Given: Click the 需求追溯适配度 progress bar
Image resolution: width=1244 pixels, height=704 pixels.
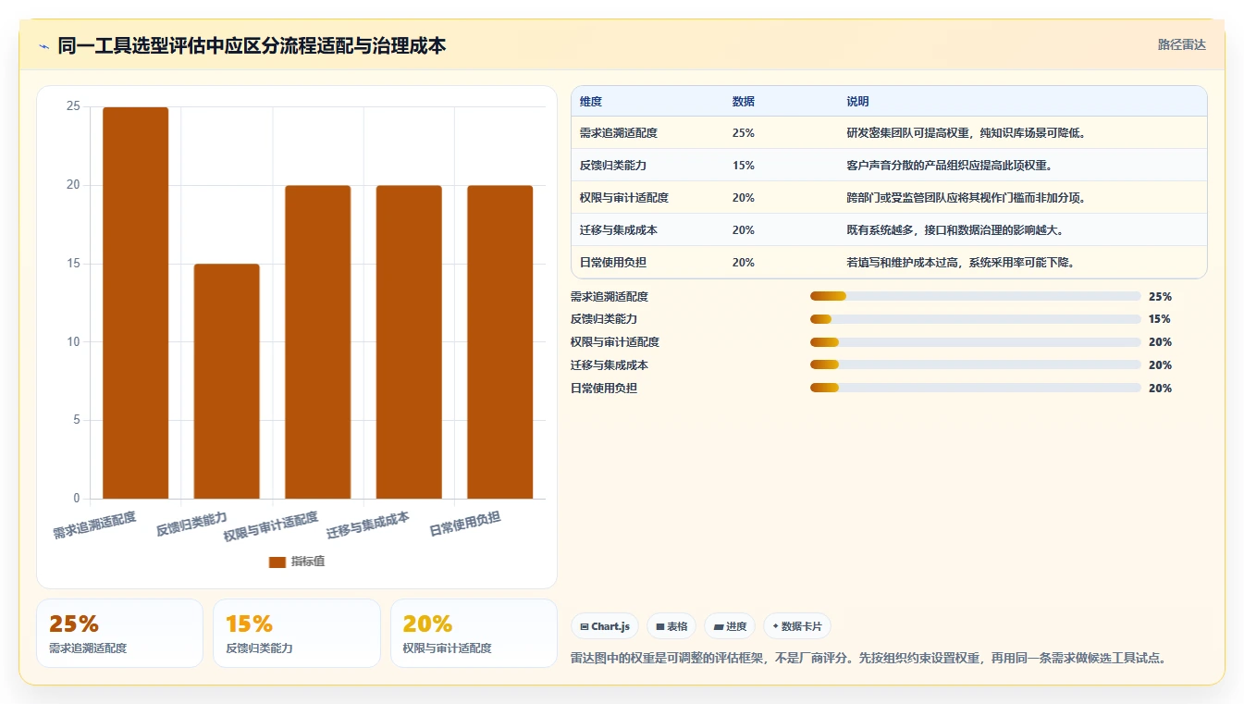Looking at the screenshot, I should 975,296.
